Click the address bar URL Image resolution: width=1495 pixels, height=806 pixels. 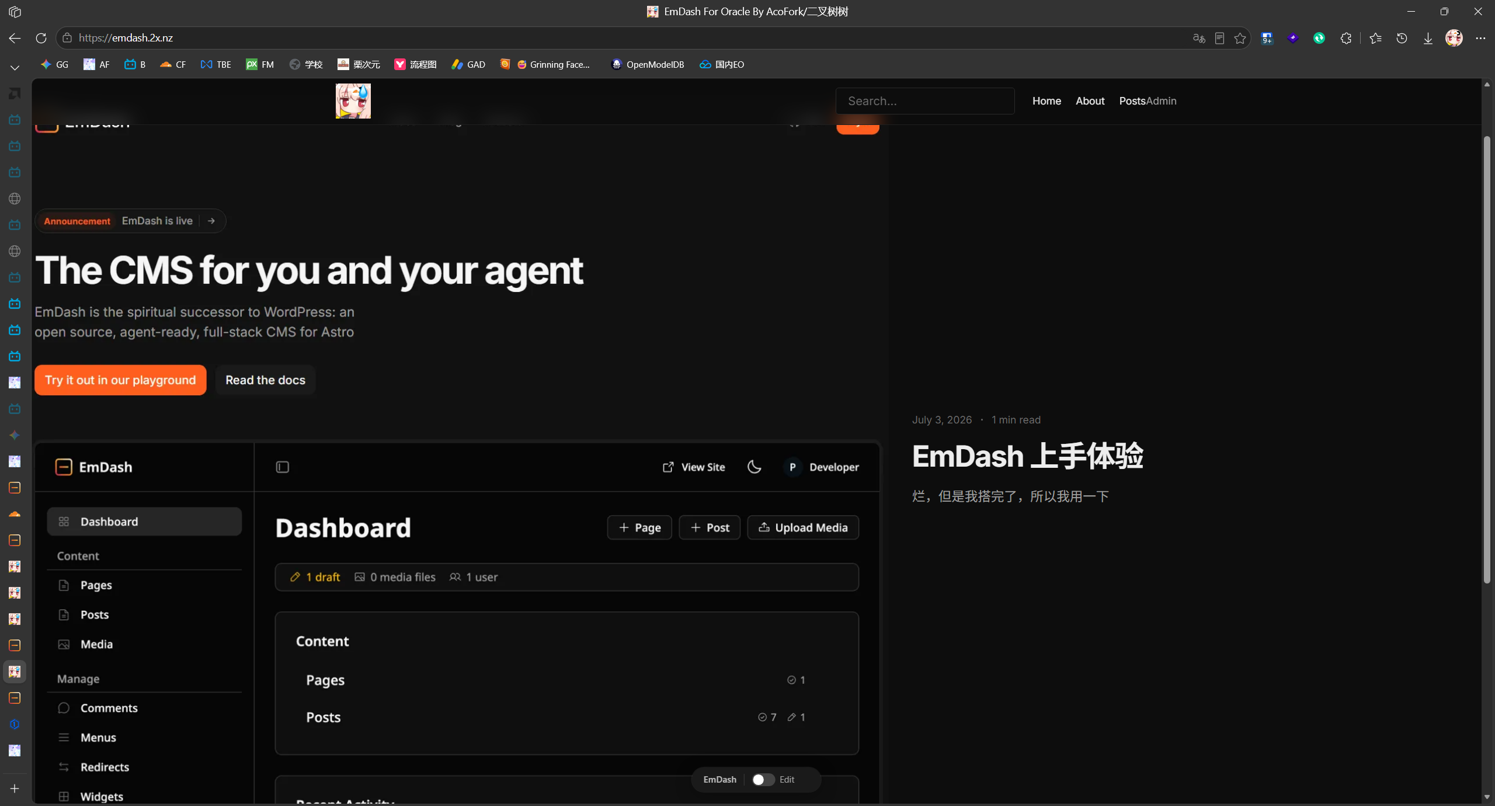coord(126,38)
